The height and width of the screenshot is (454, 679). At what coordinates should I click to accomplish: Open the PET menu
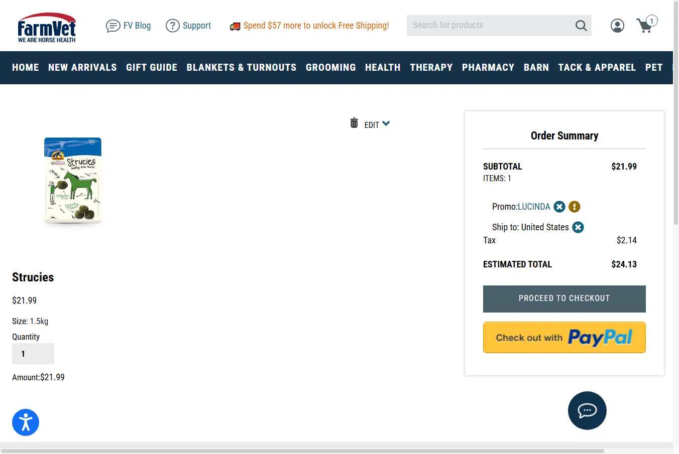pyautogui.click(x=654, y=67)
